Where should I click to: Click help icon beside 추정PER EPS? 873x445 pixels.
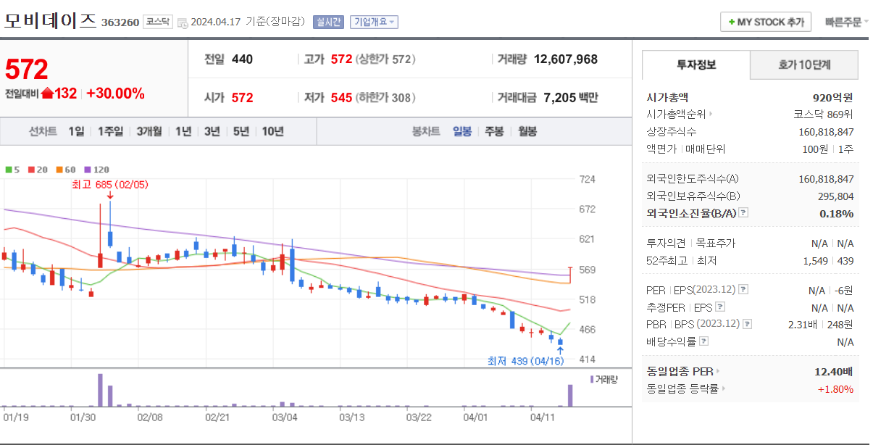tap(719, 307)
